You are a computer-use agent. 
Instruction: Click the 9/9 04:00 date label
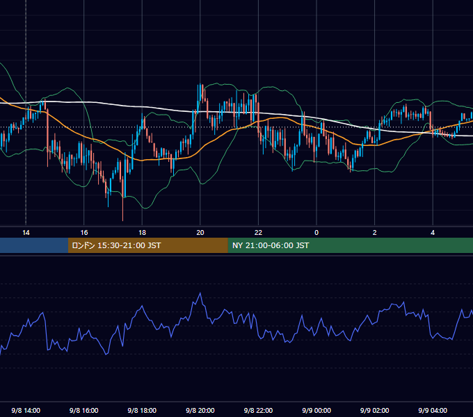pos(433,410)
